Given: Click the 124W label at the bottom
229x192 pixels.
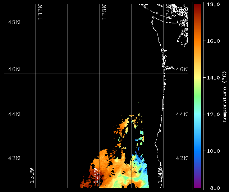Looking at the screenshot, I should [x=160, y=176].
